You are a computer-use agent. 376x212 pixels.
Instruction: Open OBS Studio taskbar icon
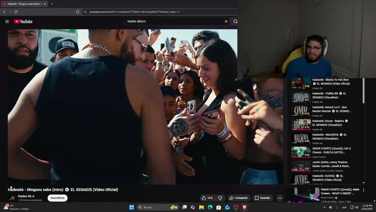coord(236,207)
